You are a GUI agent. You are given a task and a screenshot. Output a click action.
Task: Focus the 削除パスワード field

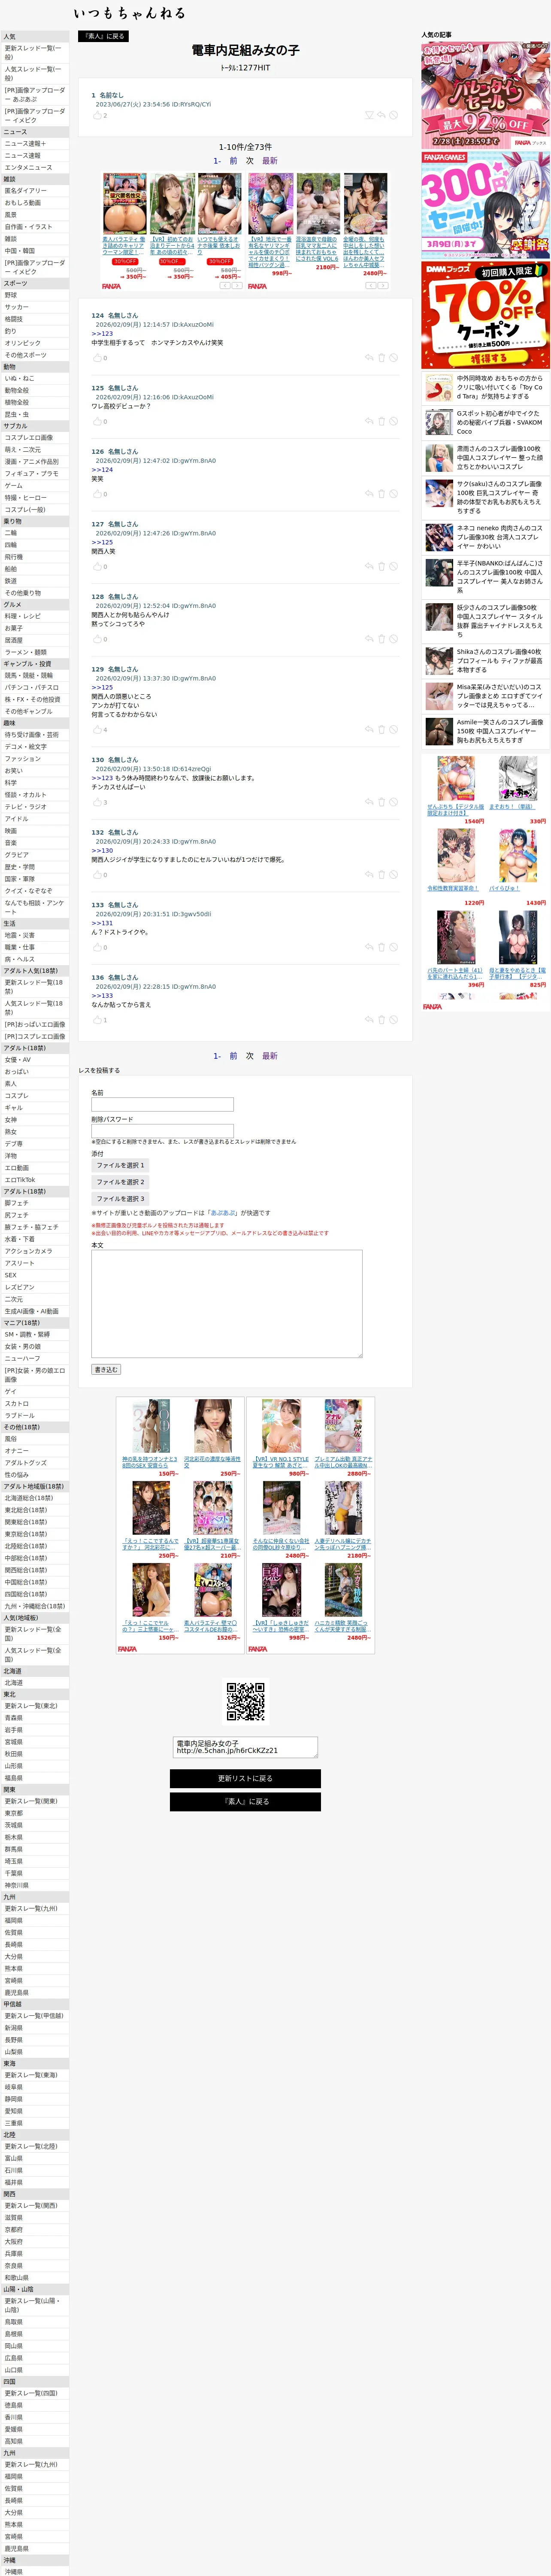[162, 1131]
